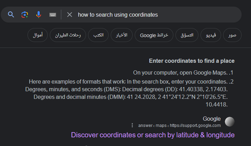Screen dimensions: 251x146
Task: Open Discover coordinates or search by latitude link
Action: coord(153,135)
